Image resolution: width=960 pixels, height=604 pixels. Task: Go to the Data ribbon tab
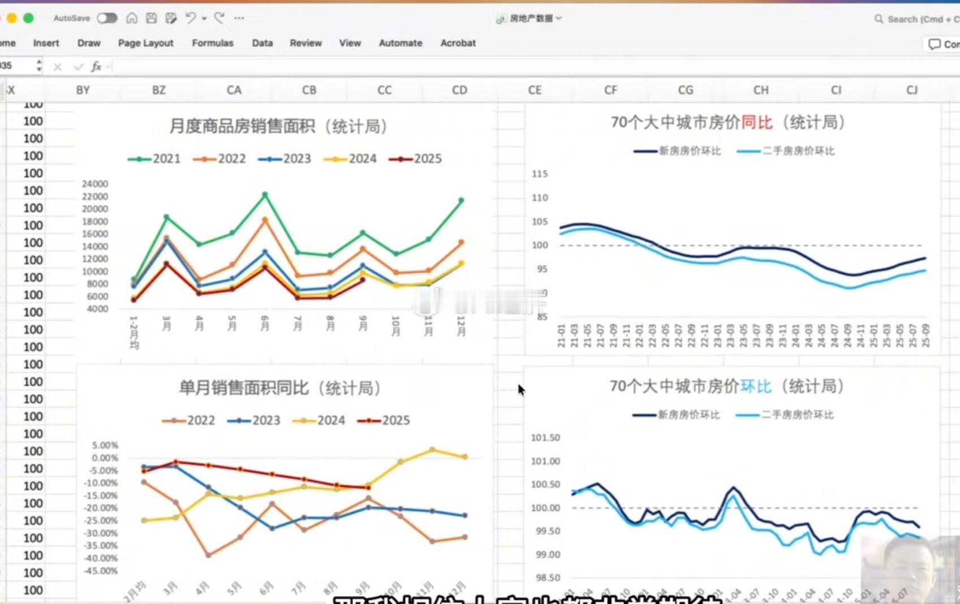coord(262,43)
